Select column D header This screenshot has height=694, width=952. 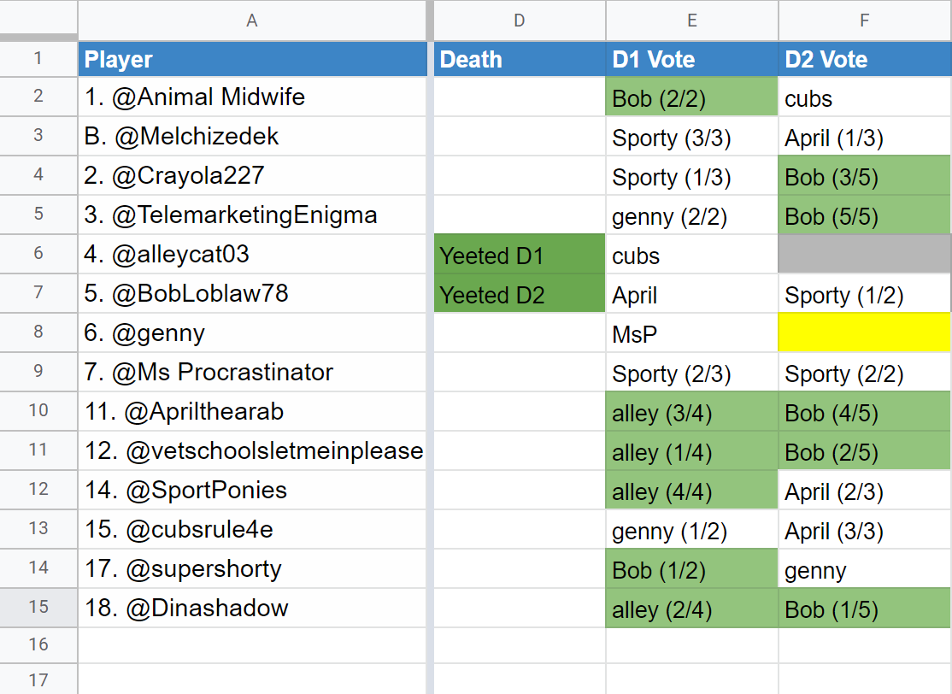coord(519,20)
